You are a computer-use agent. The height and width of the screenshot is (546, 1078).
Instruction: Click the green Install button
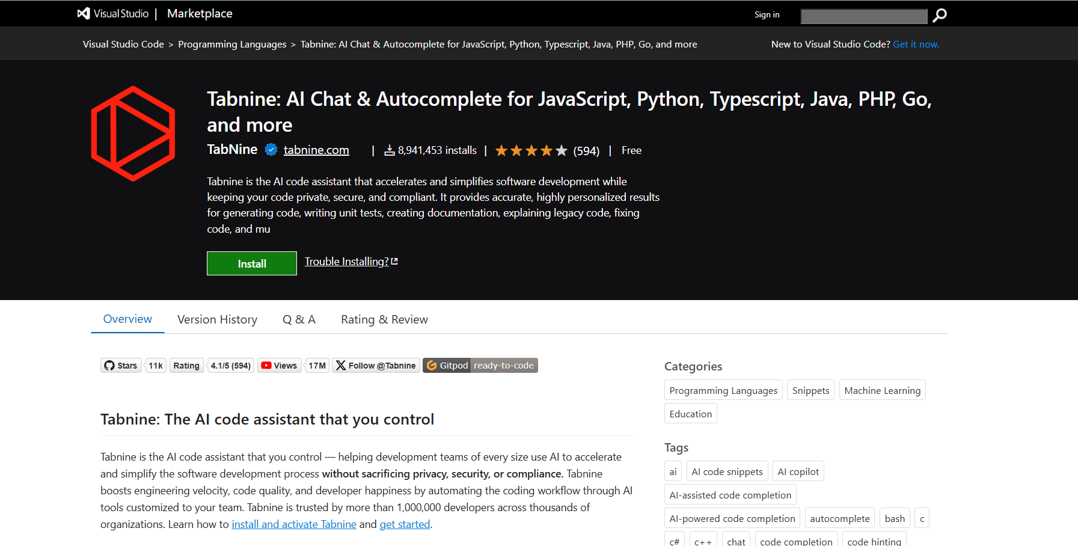251,263
